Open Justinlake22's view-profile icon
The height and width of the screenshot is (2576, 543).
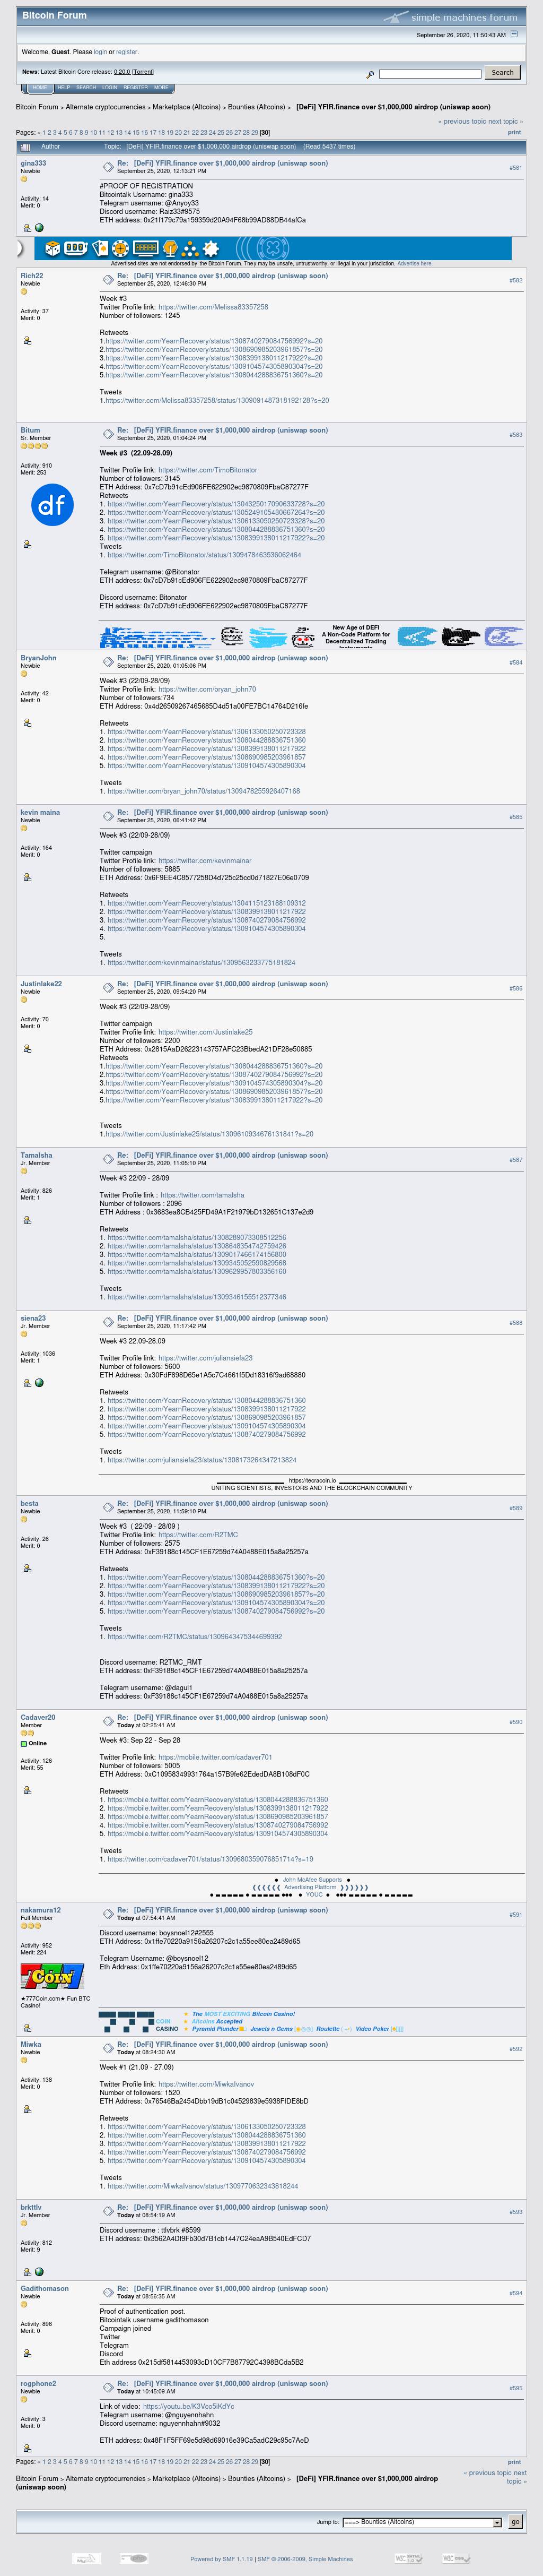(x=27, y=1049)
